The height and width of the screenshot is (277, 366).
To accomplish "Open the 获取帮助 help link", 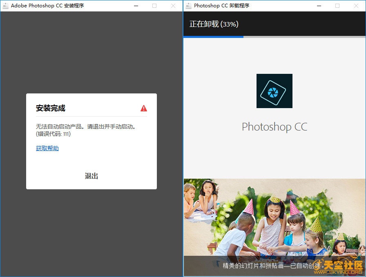I will (47, 148).
